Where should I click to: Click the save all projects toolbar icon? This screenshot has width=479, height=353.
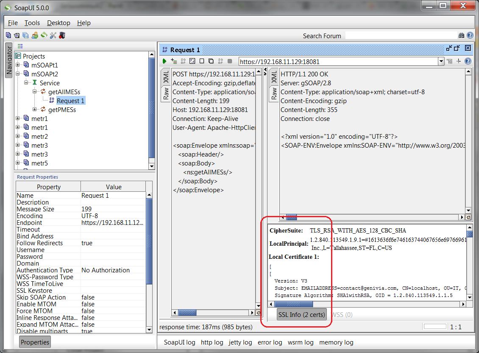point(26,36)
